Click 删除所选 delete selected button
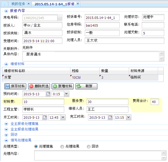Image resolution: width=168 pixels, height=162 pixels. pyautogui.click(x=39, y=86)
